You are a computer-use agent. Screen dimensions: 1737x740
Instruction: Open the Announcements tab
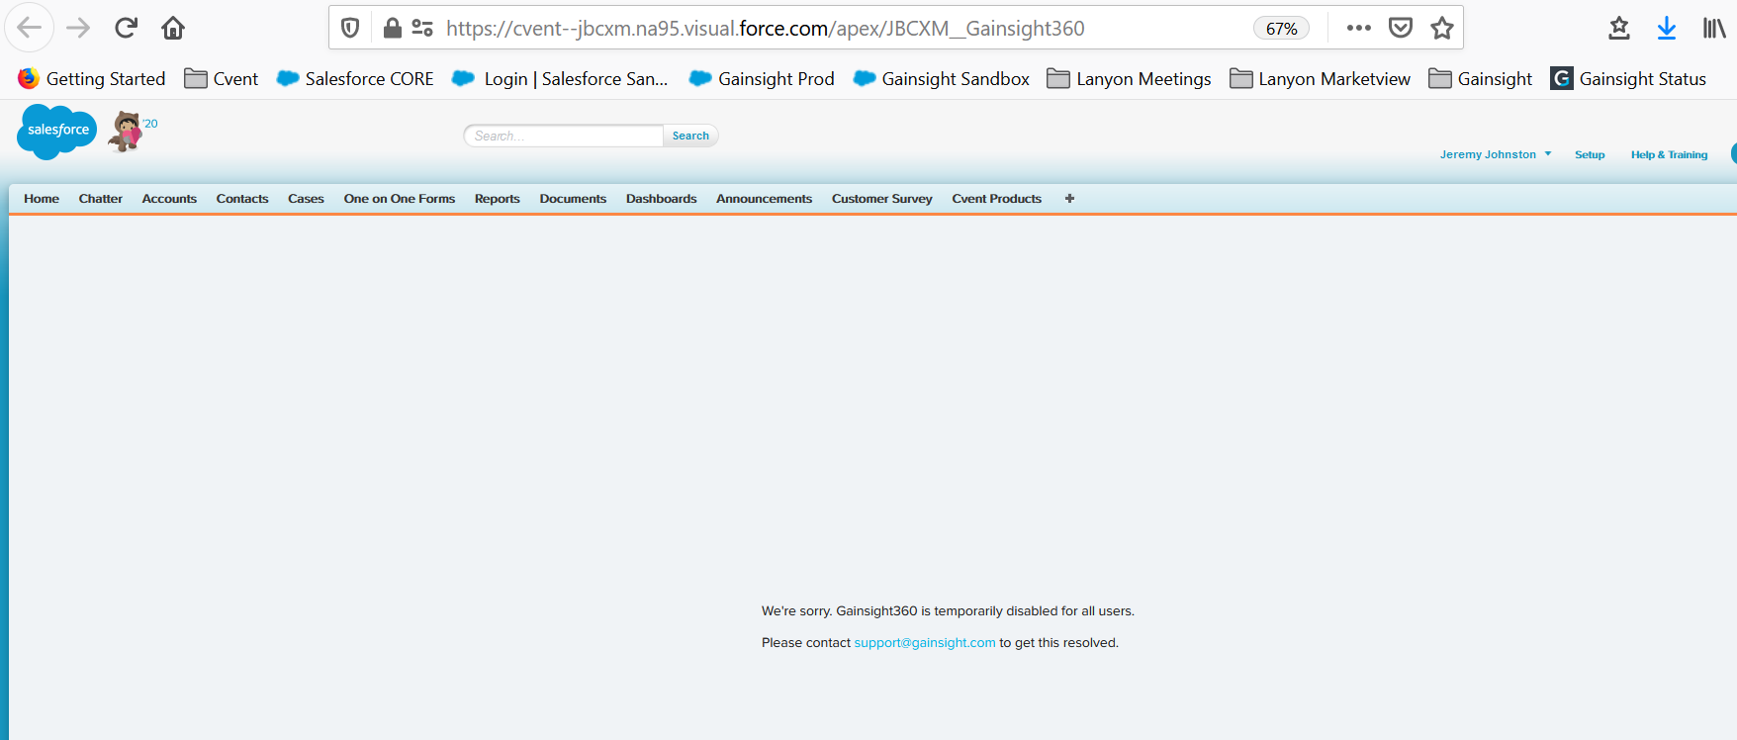point(764,199)
